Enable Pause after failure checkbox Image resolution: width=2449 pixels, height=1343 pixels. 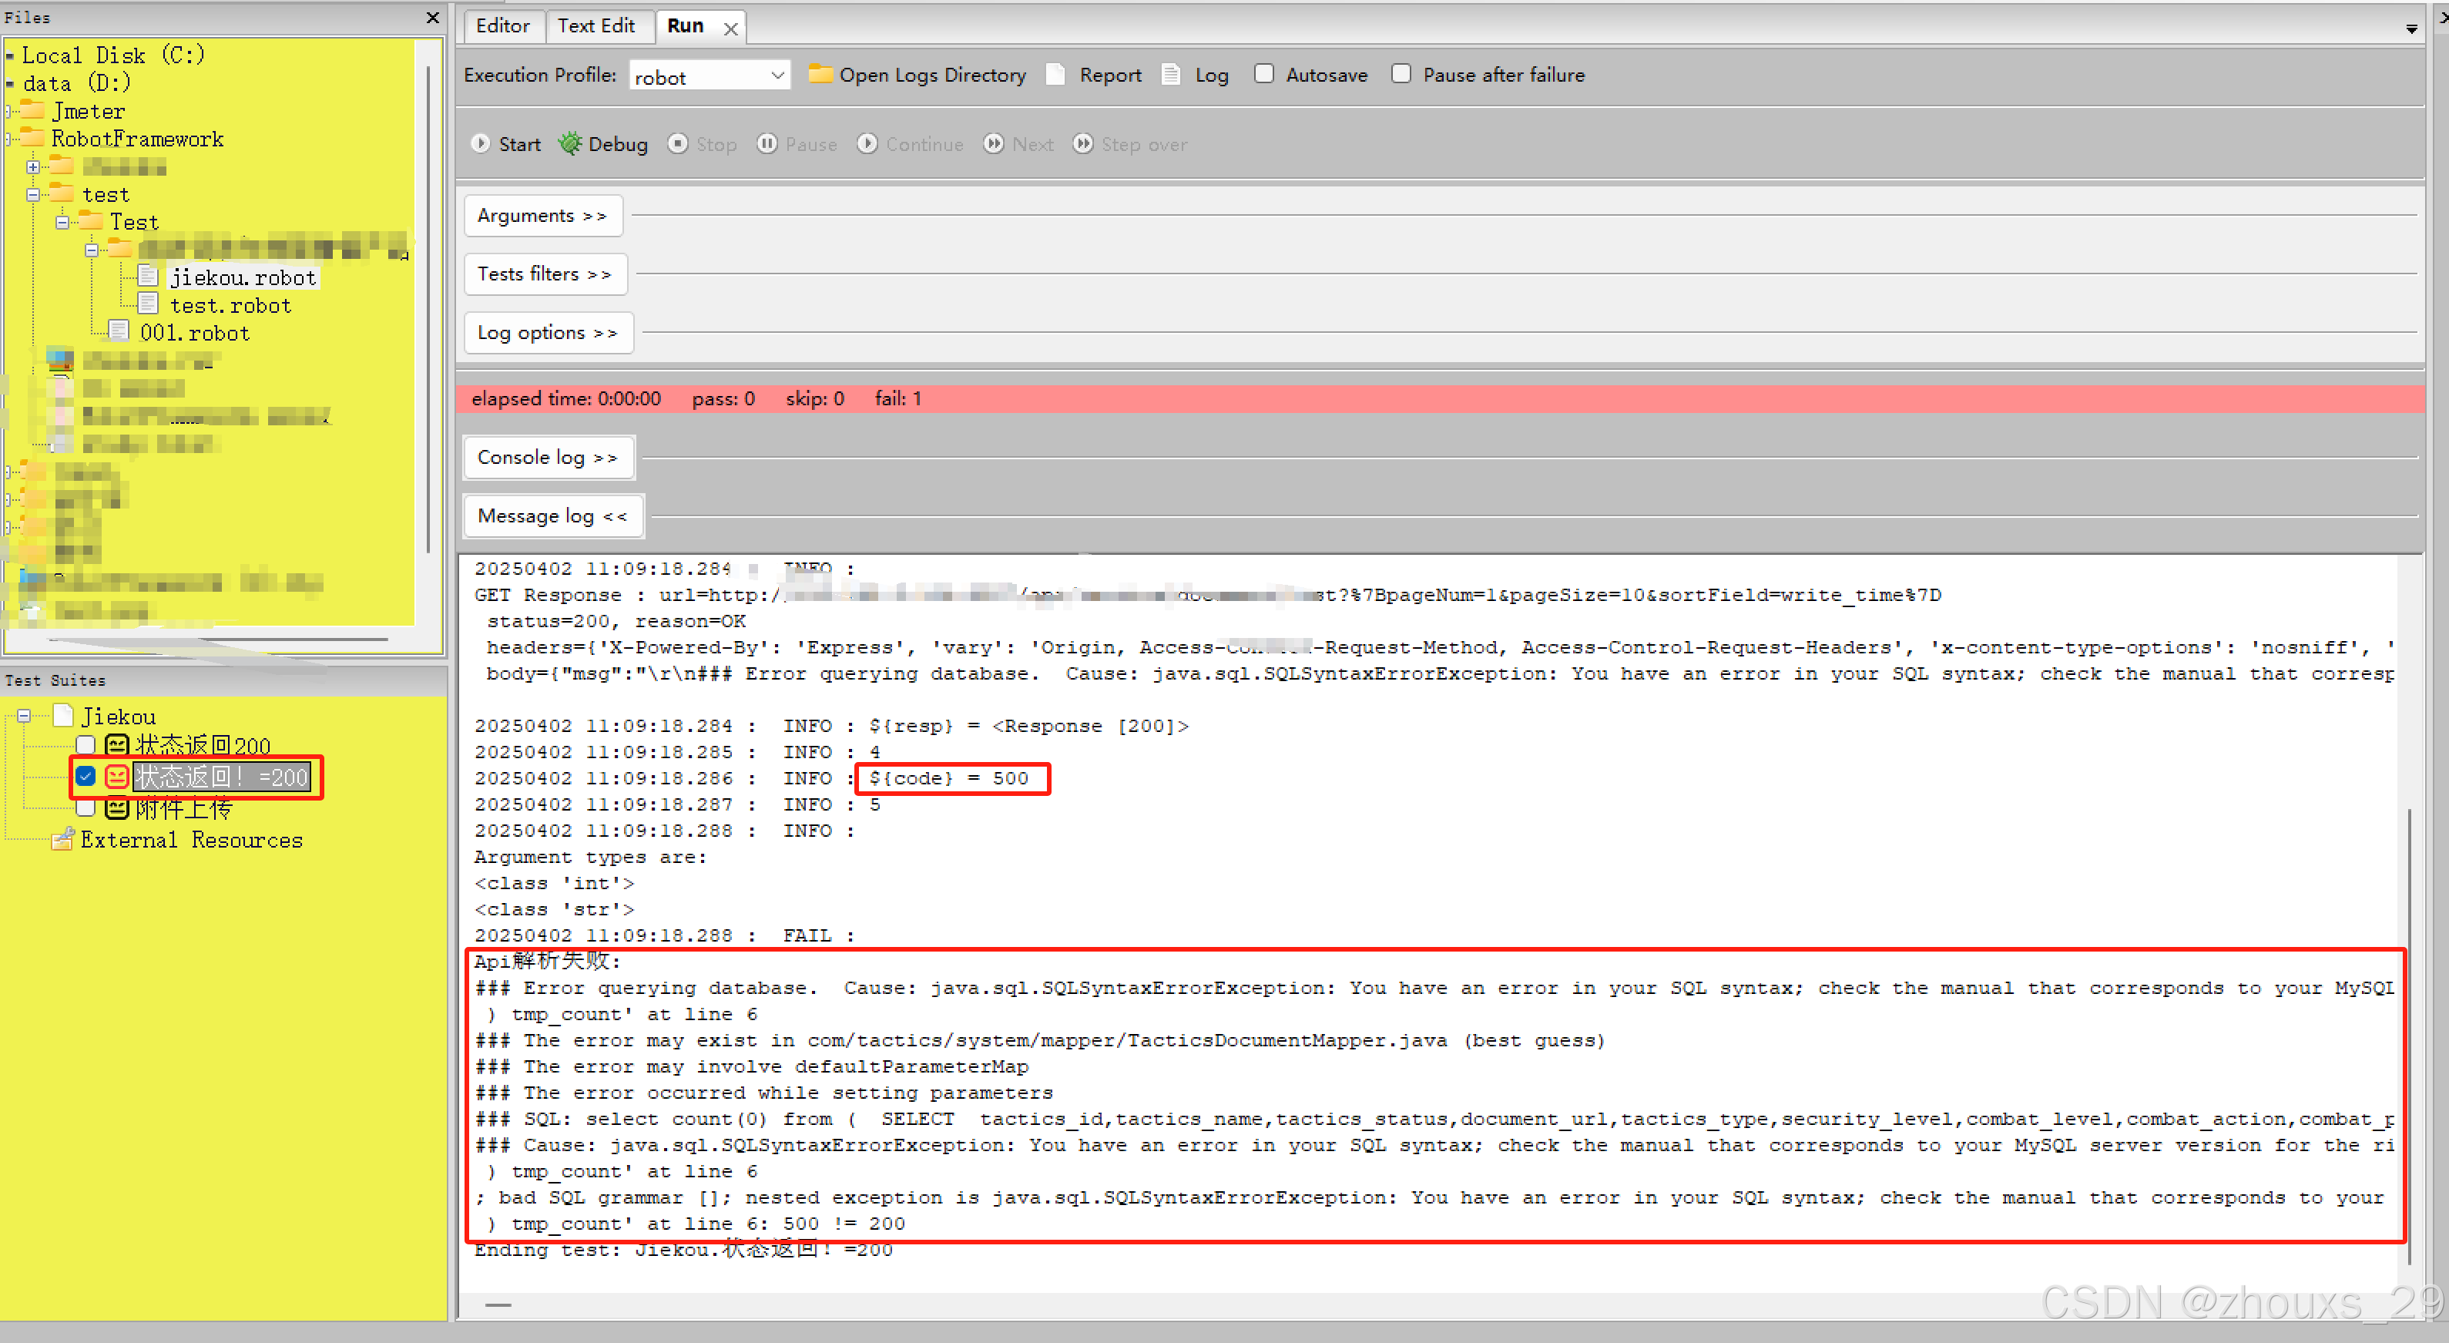(1401, 74)
